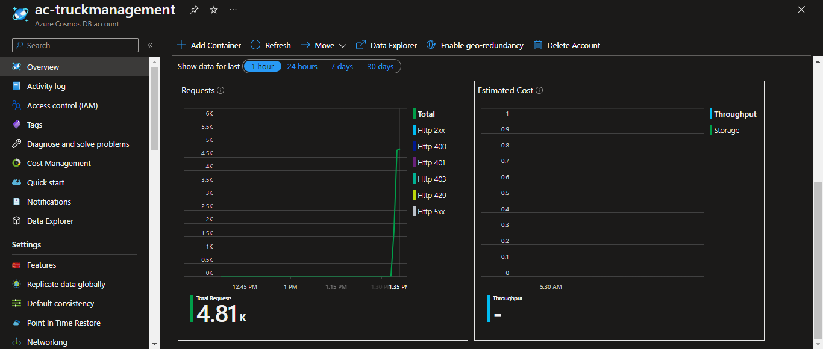Image resolution: width=823 pixels, height=349 pixels.
Task: Close the ac-truckmanagement blade
Action: [801, 10]
